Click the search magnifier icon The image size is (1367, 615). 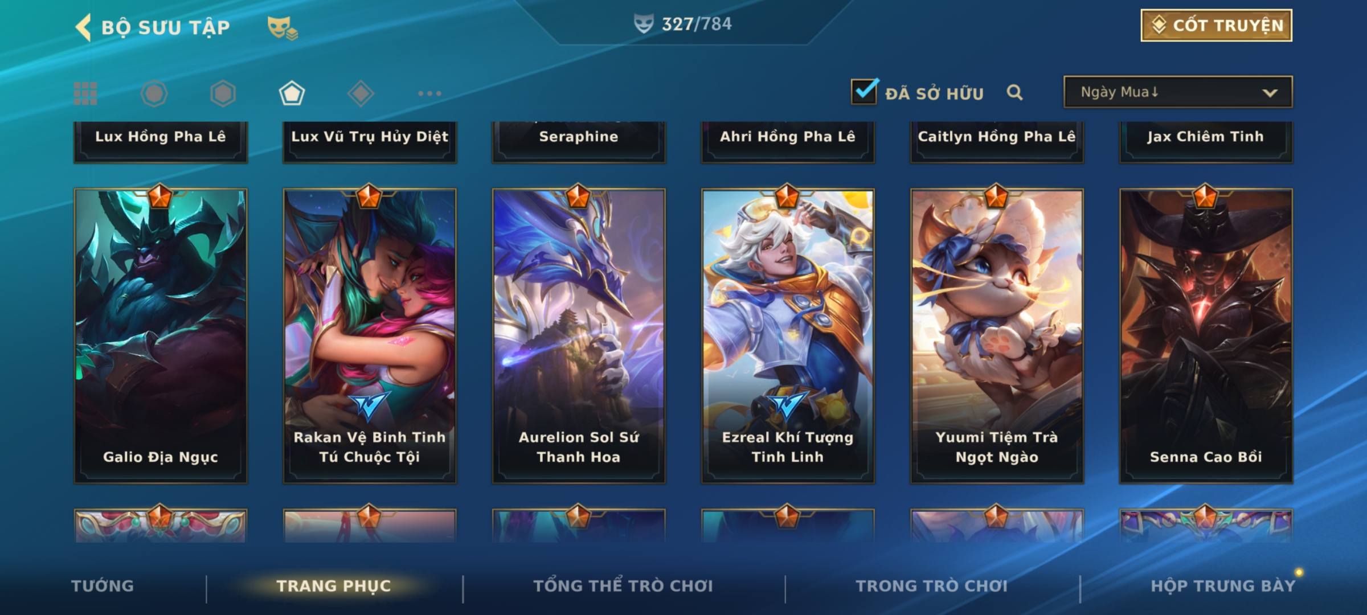pyautogui.click(x=1014, y=92)
